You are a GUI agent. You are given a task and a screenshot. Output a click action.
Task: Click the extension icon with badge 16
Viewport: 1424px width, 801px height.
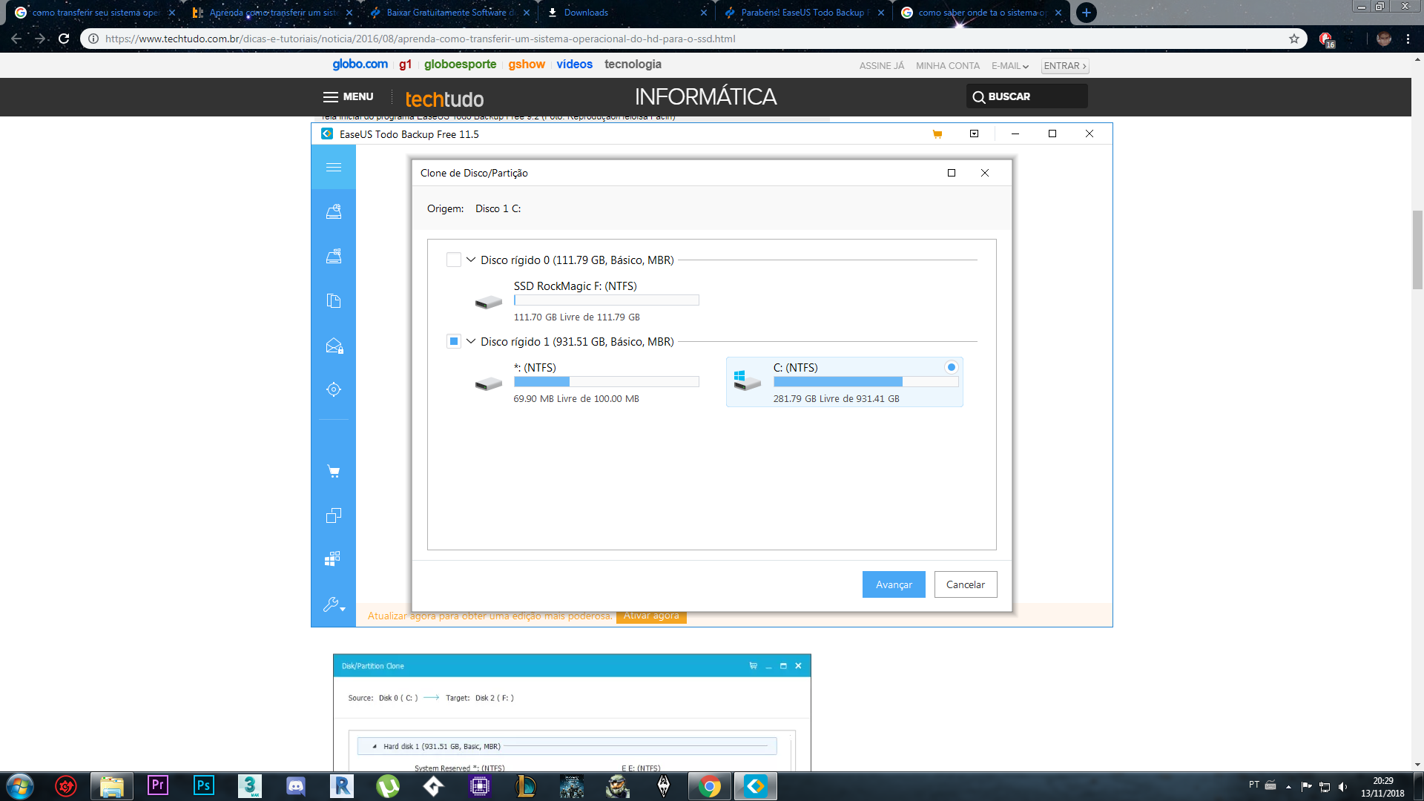(x=1326, y=39)
